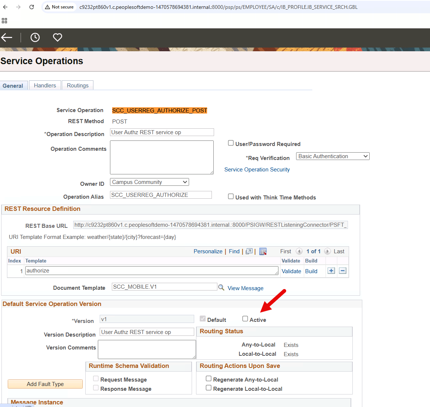Expand the Owner ID dropdown
430x407 pixels.
coord(149,182)
